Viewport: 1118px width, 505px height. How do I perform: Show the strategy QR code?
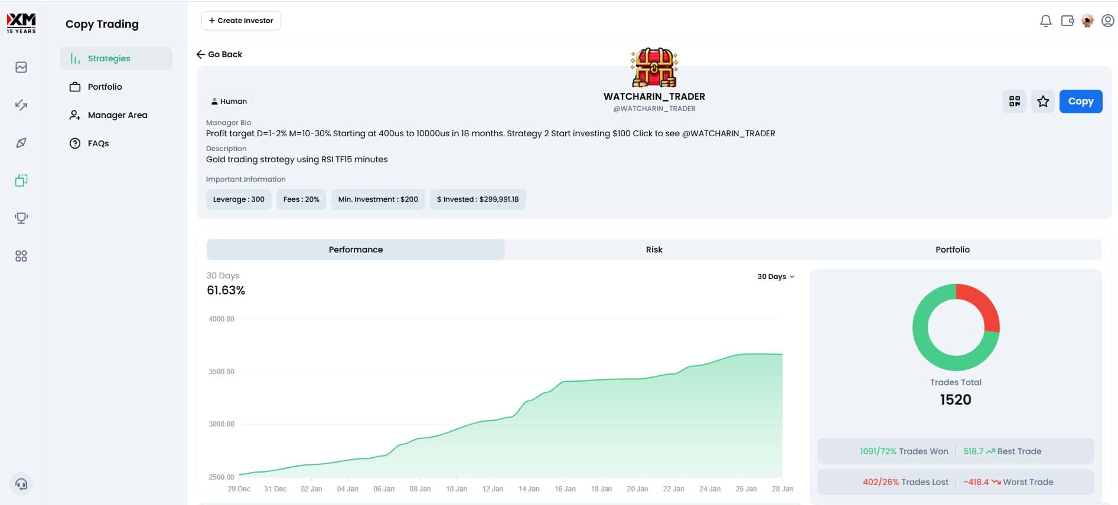(1015, 101)
